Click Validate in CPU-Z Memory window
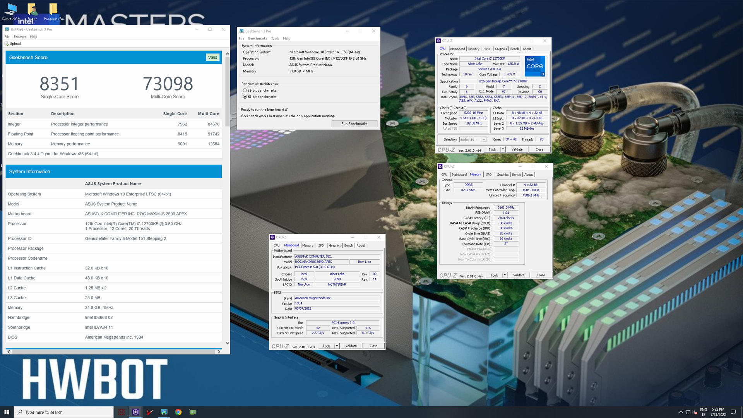The width and height of the screenshot is (743, 418). [x=519, y=275]
